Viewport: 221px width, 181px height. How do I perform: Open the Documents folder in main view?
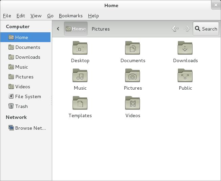pyautogui.click(x=133, y=48)
